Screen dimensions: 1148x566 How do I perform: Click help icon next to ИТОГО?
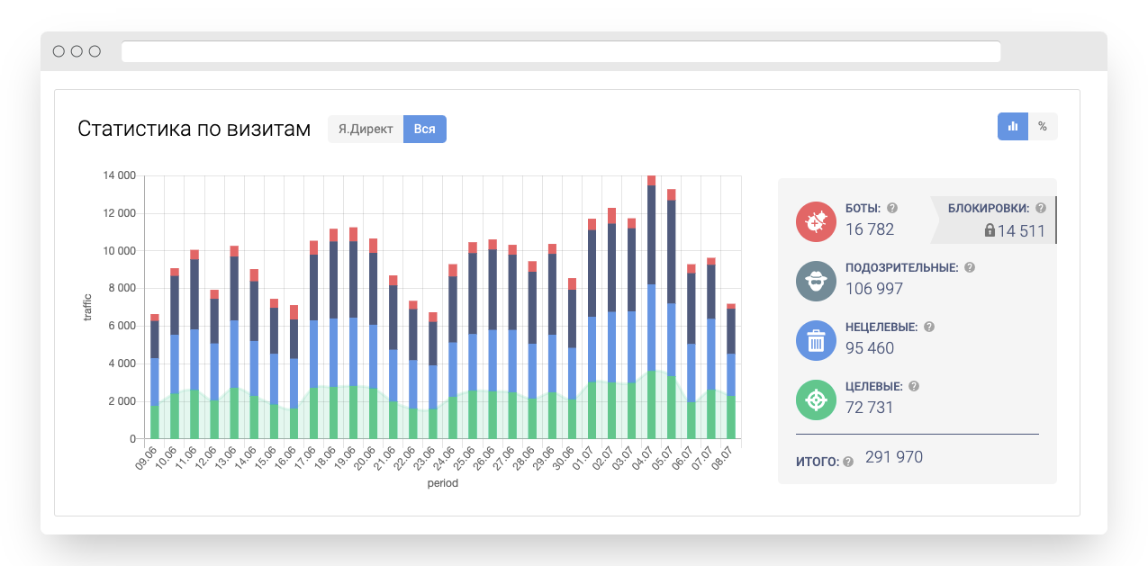point(848,463)
